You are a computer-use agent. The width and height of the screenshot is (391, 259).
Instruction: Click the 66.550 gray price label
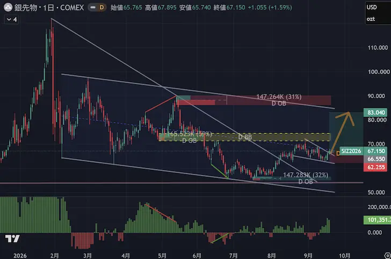[x=376, y=159]
